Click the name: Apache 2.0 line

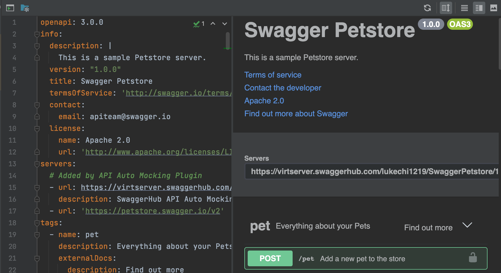[94, 140]
